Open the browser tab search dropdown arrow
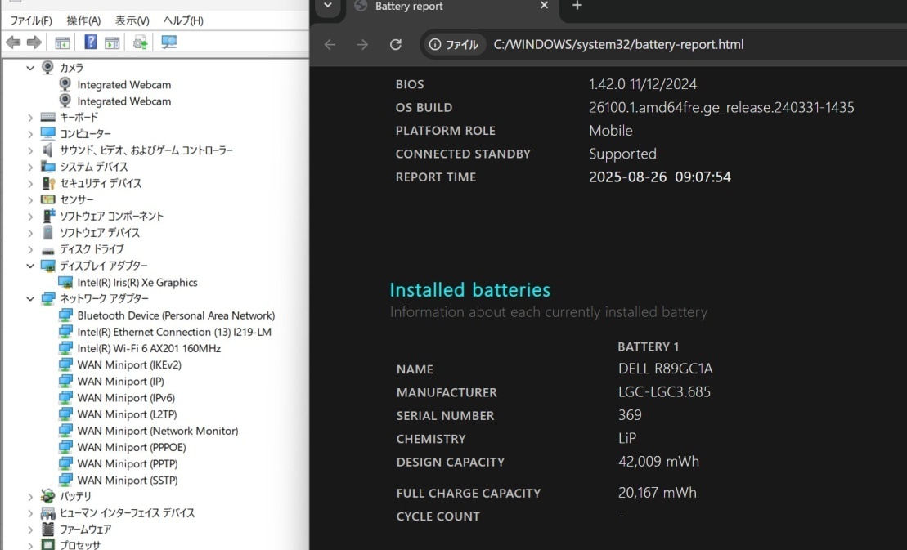The image size is (907, 550). pyautogui.click(x=328, y=7)
